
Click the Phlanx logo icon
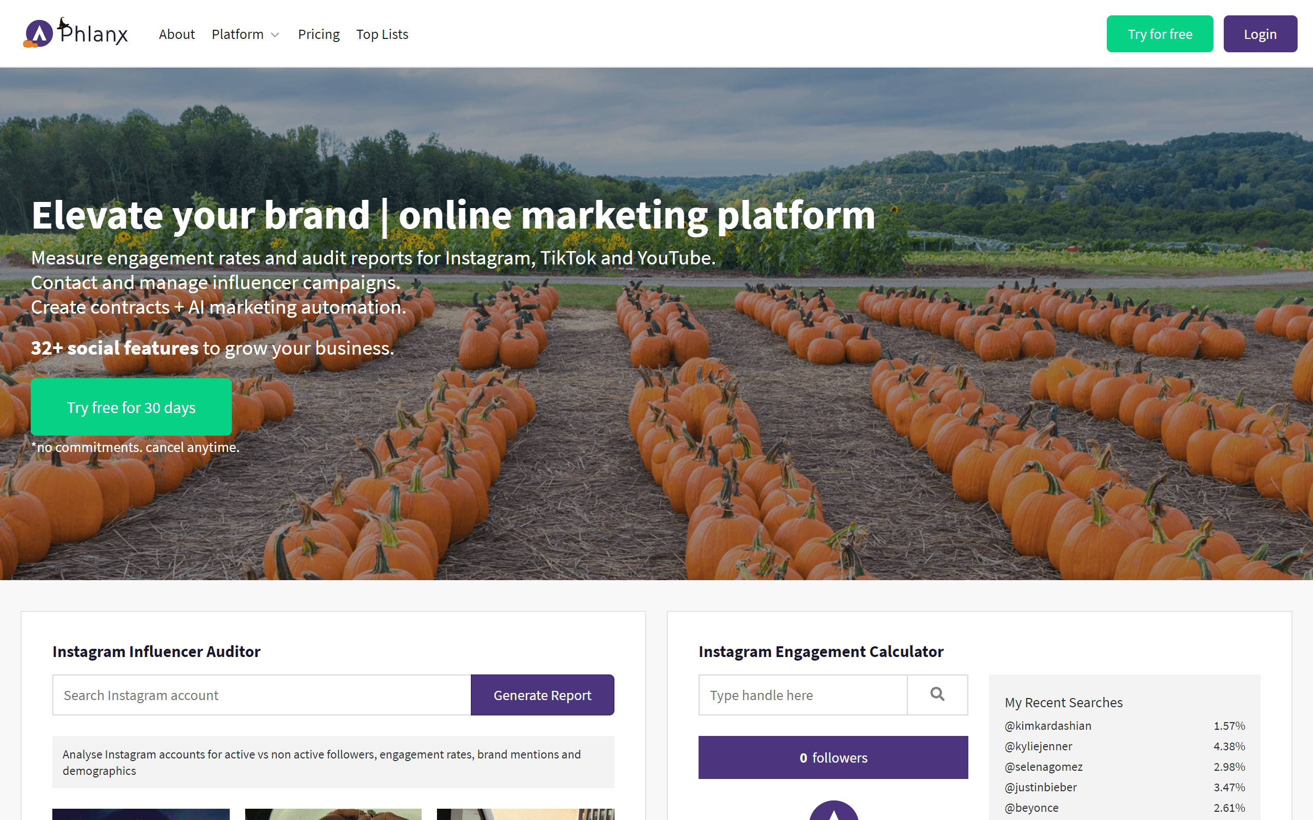(x=38, y=34)
